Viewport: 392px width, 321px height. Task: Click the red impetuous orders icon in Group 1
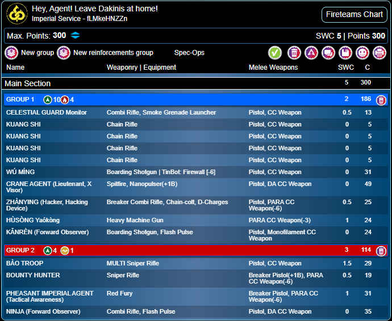(65, 100)
